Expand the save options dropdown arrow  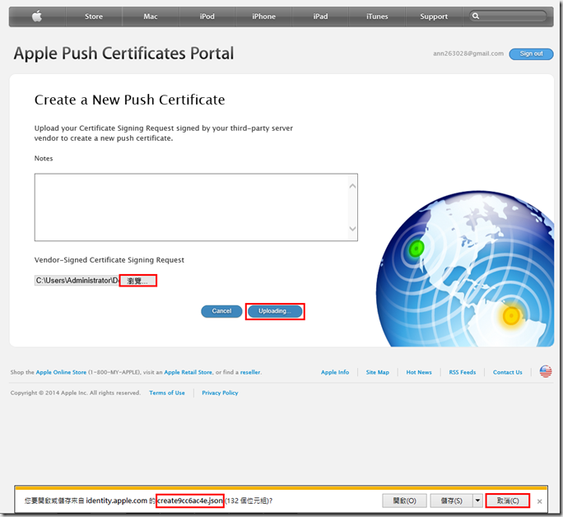pyautogui.click(x=477, y=501)
